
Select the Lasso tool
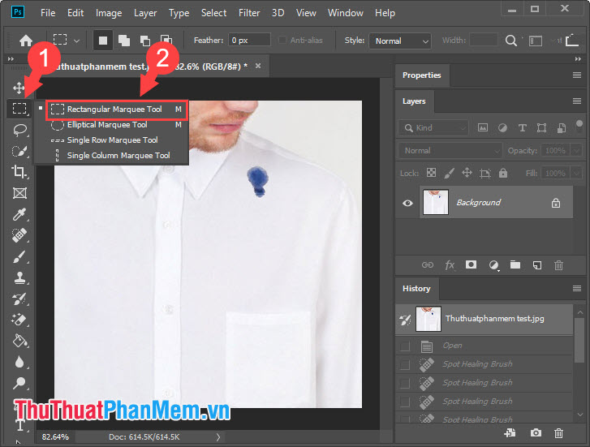(x=19, y=130)
